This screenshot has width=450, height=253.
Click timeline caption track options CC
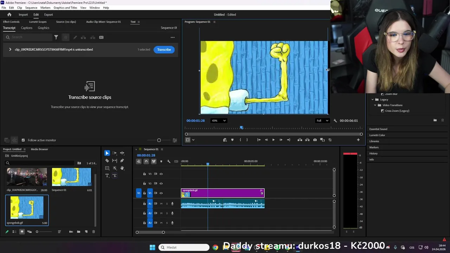pos(176,161)
